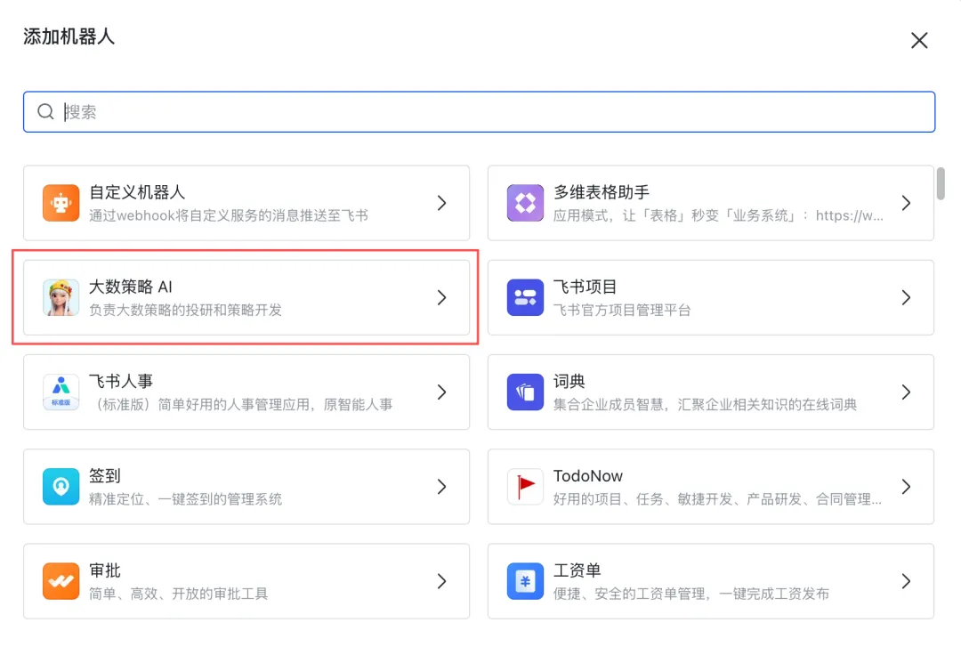The height and width of the screenshot is (655, 961).
Task: Select the 大数策略 AI title text
Action: click(x=131, y=287)
